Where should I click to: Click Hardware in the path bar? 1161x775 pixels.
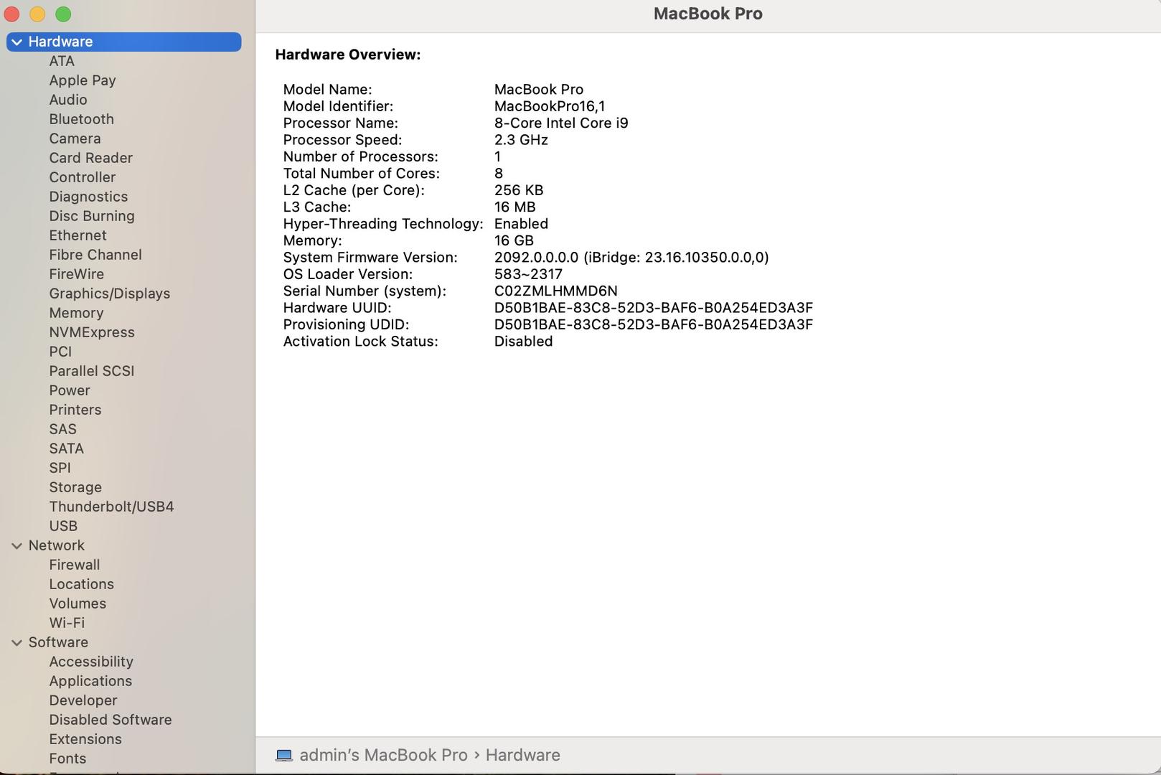coord(522,755)
